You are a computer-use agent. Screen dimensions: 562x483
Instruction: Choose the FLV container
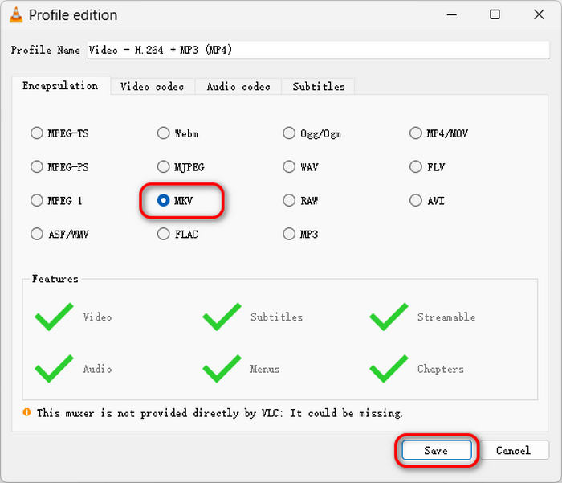pos(427,167)
